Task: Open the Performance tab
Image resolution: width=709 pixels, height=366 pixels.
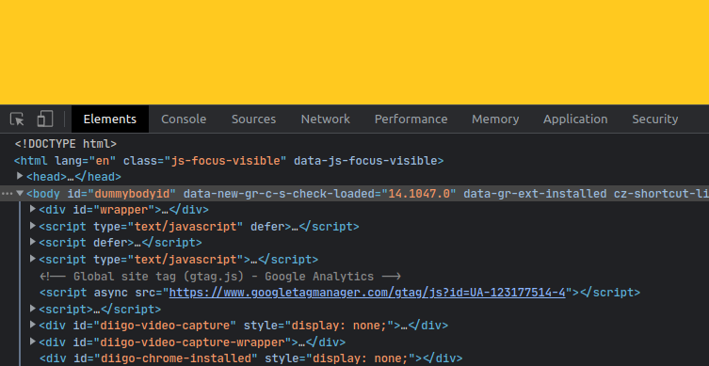Action: coord(411,119)
